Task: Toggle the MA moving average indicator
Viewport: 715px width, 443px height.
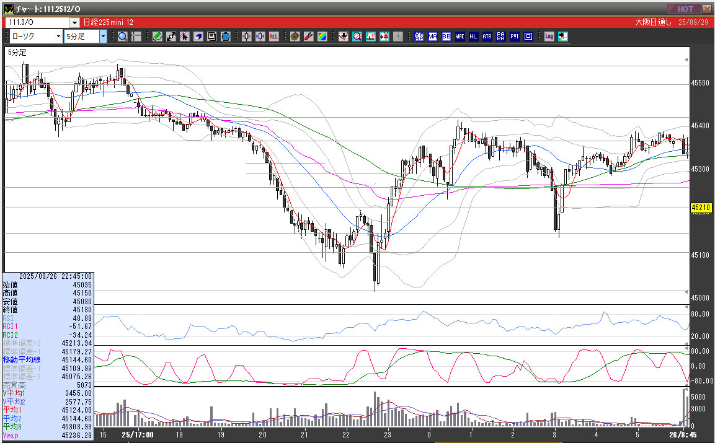Action: pyautogui.click(x=433, y=37)
